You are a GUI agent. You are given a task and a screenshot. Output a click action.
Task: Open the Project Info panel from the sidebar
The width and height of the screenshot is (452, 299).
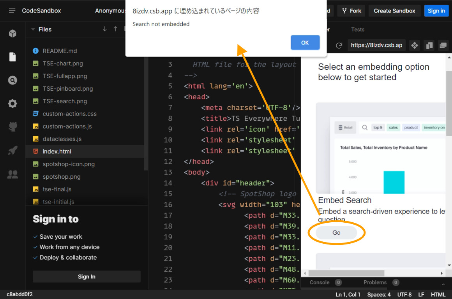point(12,33)
